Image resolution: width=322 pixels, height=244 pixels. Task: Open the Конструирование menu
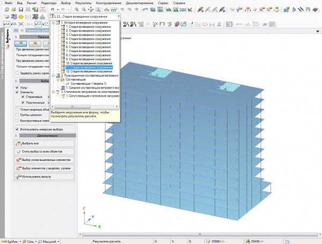(108, 3)
